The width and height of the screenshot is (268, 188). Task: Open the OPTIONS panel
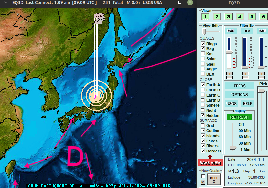(240, 95)
